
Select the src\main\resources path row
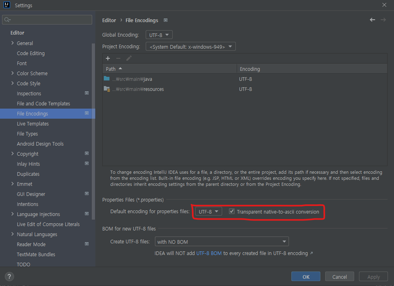pos(245,89)
